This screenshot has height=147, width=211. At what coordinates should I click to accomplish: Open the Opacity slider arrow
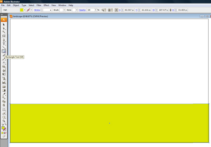tap(96, 10)
